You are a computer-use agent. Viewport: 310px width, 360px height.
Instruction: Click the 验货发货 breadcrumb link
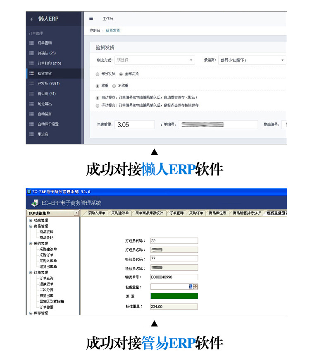click(113, 31)
